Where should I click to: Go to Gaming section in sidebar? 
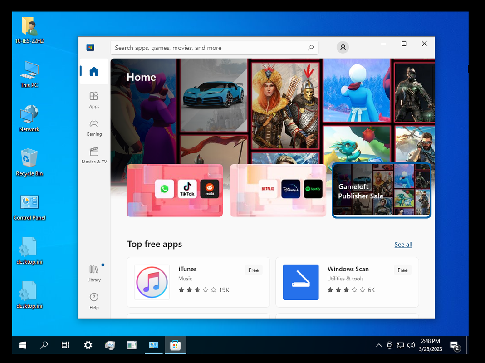(94, 128)
